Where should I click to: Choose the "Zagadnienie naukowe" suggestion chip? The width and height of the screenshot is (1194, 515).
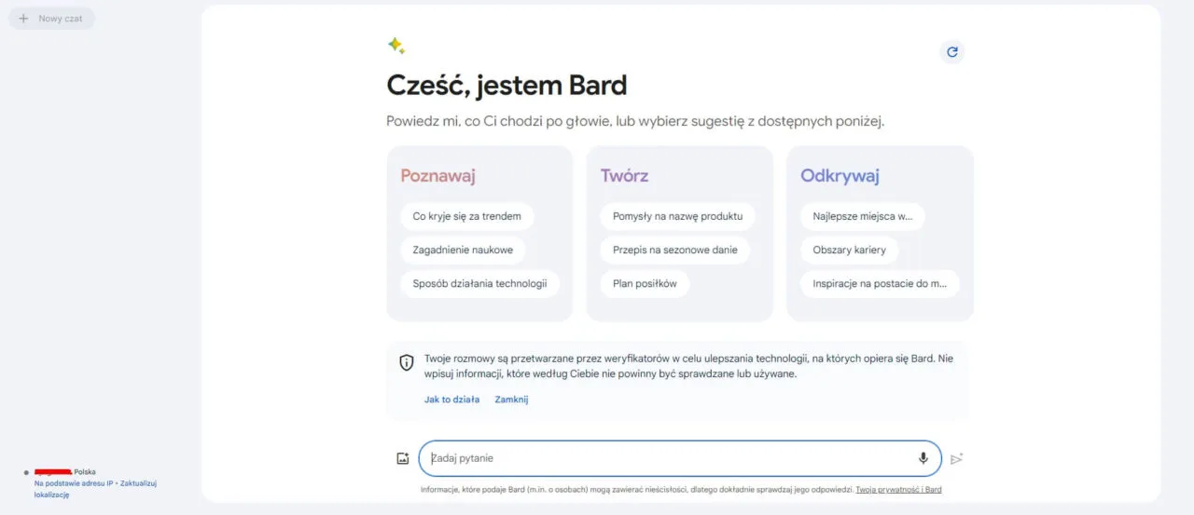463,250
